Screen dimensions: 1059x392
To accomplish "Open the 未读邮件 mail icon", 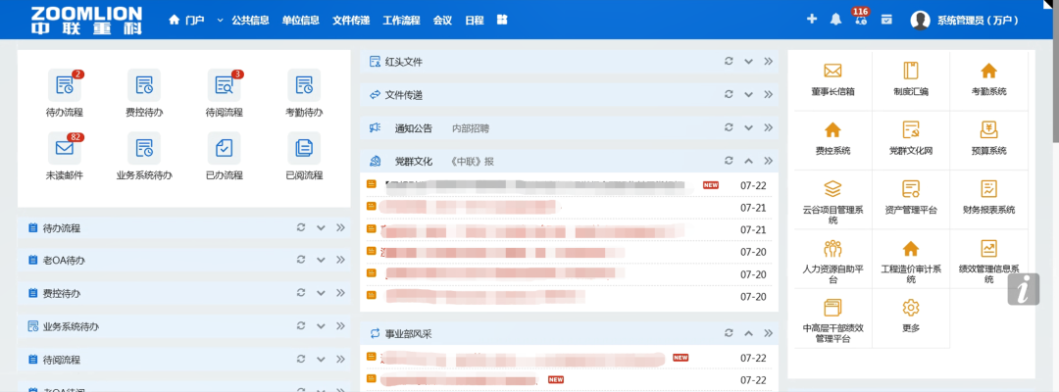I will click(x=65, y=148).
